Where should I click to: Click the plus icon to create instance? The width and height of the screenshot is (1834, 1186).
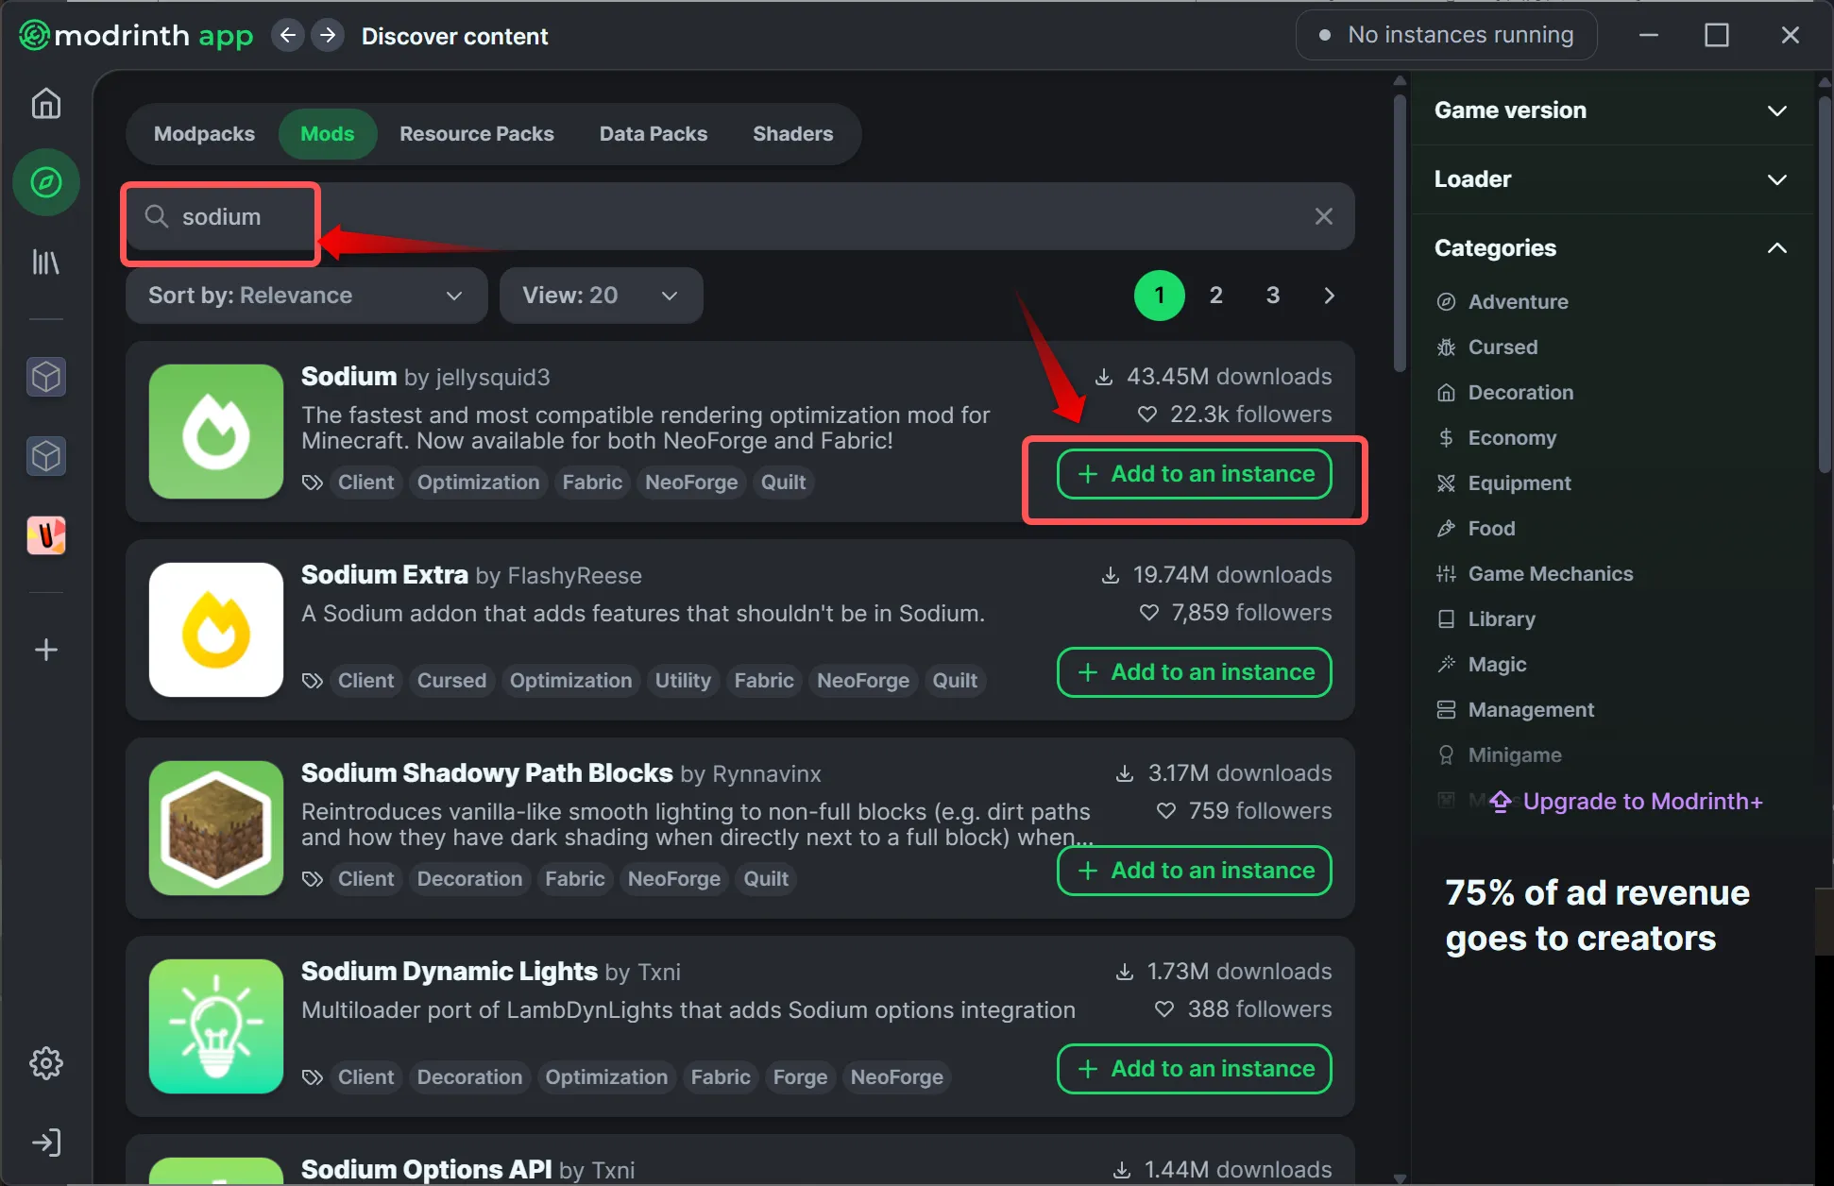[45, 650]
